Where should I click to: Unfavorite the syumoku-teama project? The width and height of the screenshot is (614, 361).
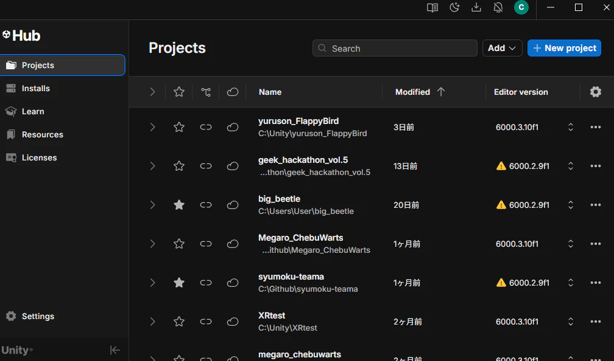pyautogui.click(x=179, y=283)
